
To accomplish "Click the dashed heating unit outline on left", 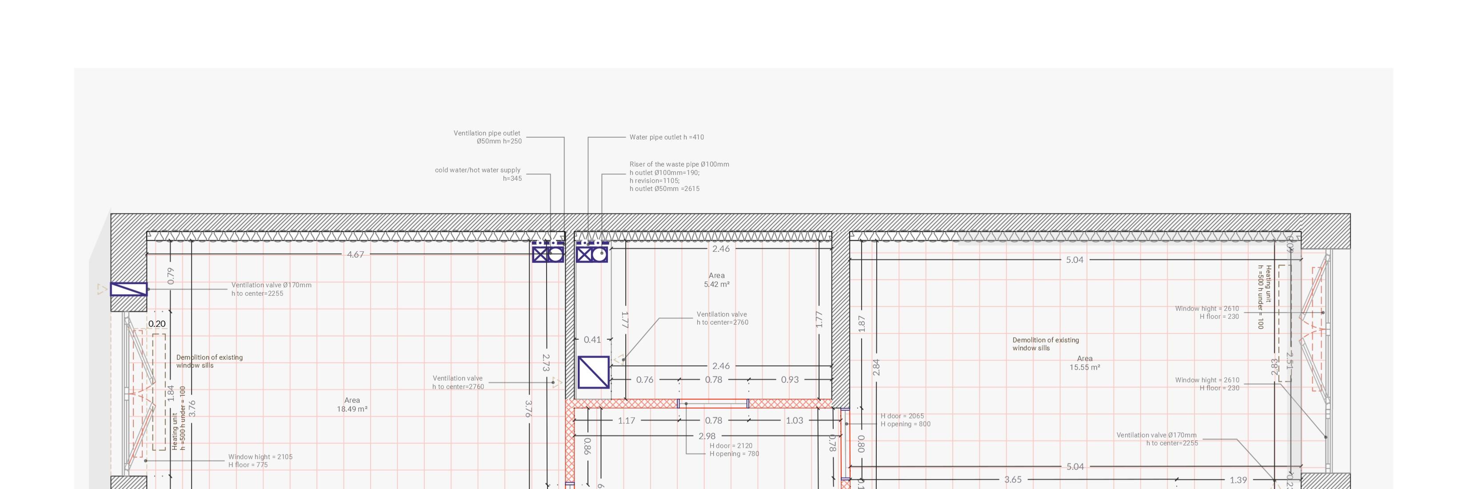I will coord(160,391).
